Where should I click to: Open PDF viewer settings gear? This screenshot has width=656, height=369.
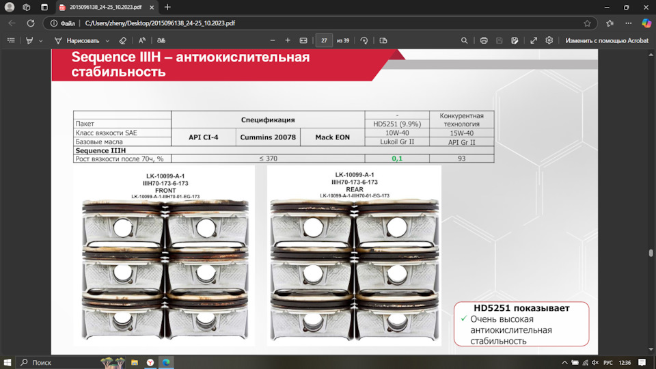click(x=549, y=40)
